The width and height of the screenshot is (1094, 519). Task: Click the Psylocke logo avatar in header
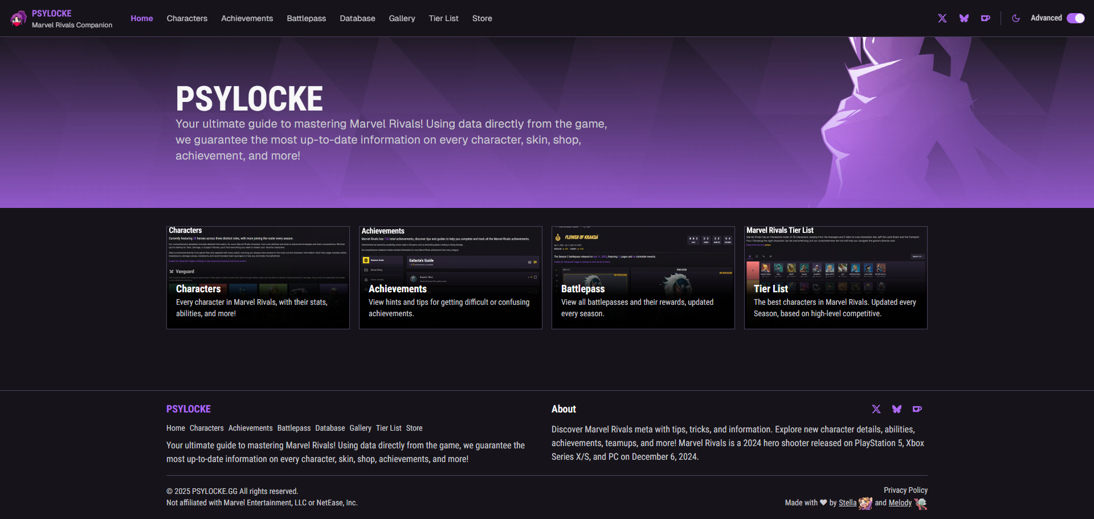(18, 19)
